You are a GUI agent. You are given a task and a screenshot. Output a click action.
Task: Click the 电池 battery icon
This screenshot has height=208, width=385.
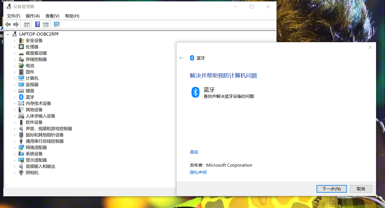pyautogui.click(x=21, y=66)
